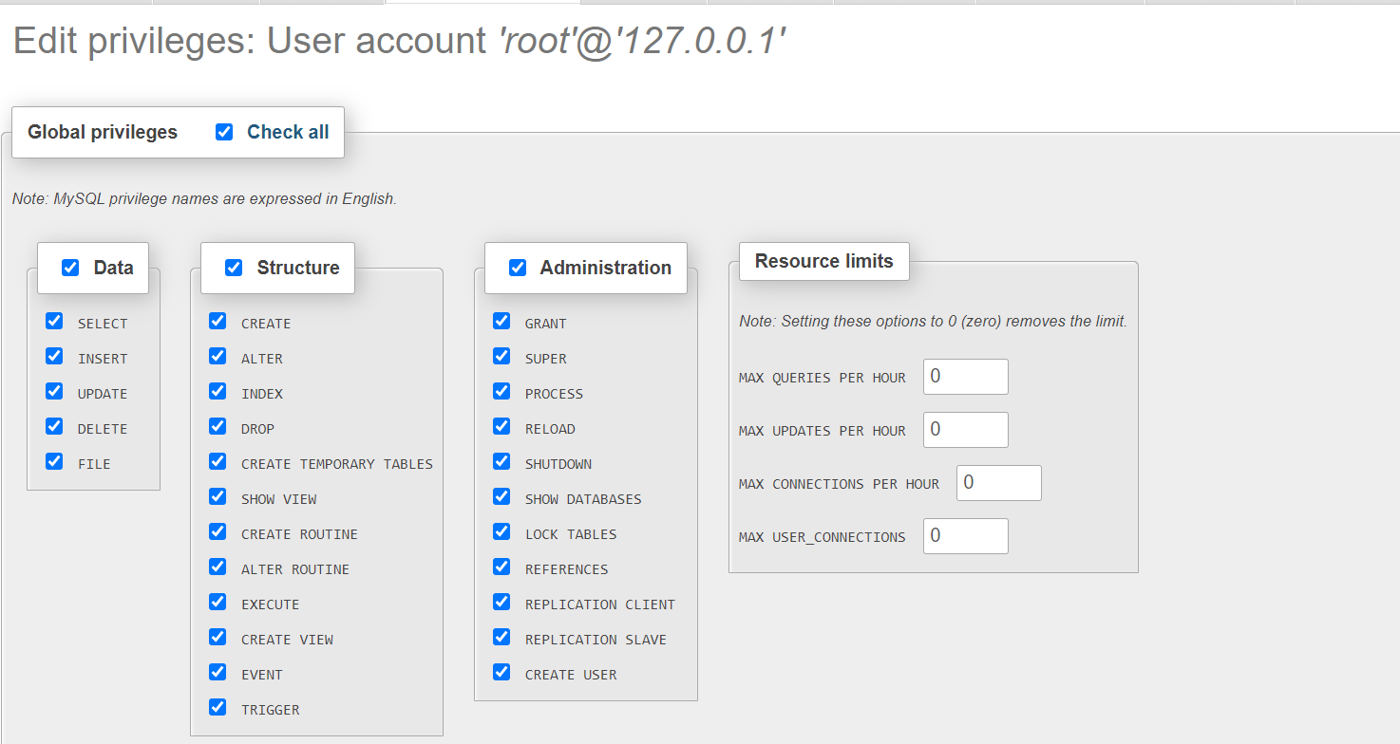Disable the FILE privilege checkbox
This screenshot has width=1400, height=744.
54,461
